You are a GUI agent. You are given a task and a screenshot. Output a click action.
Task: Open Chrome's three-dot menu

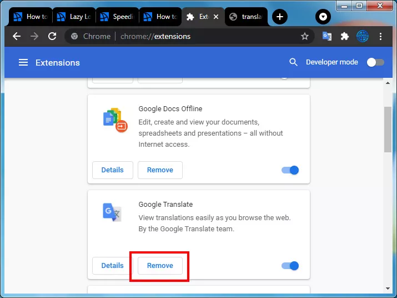pos(380,36)
